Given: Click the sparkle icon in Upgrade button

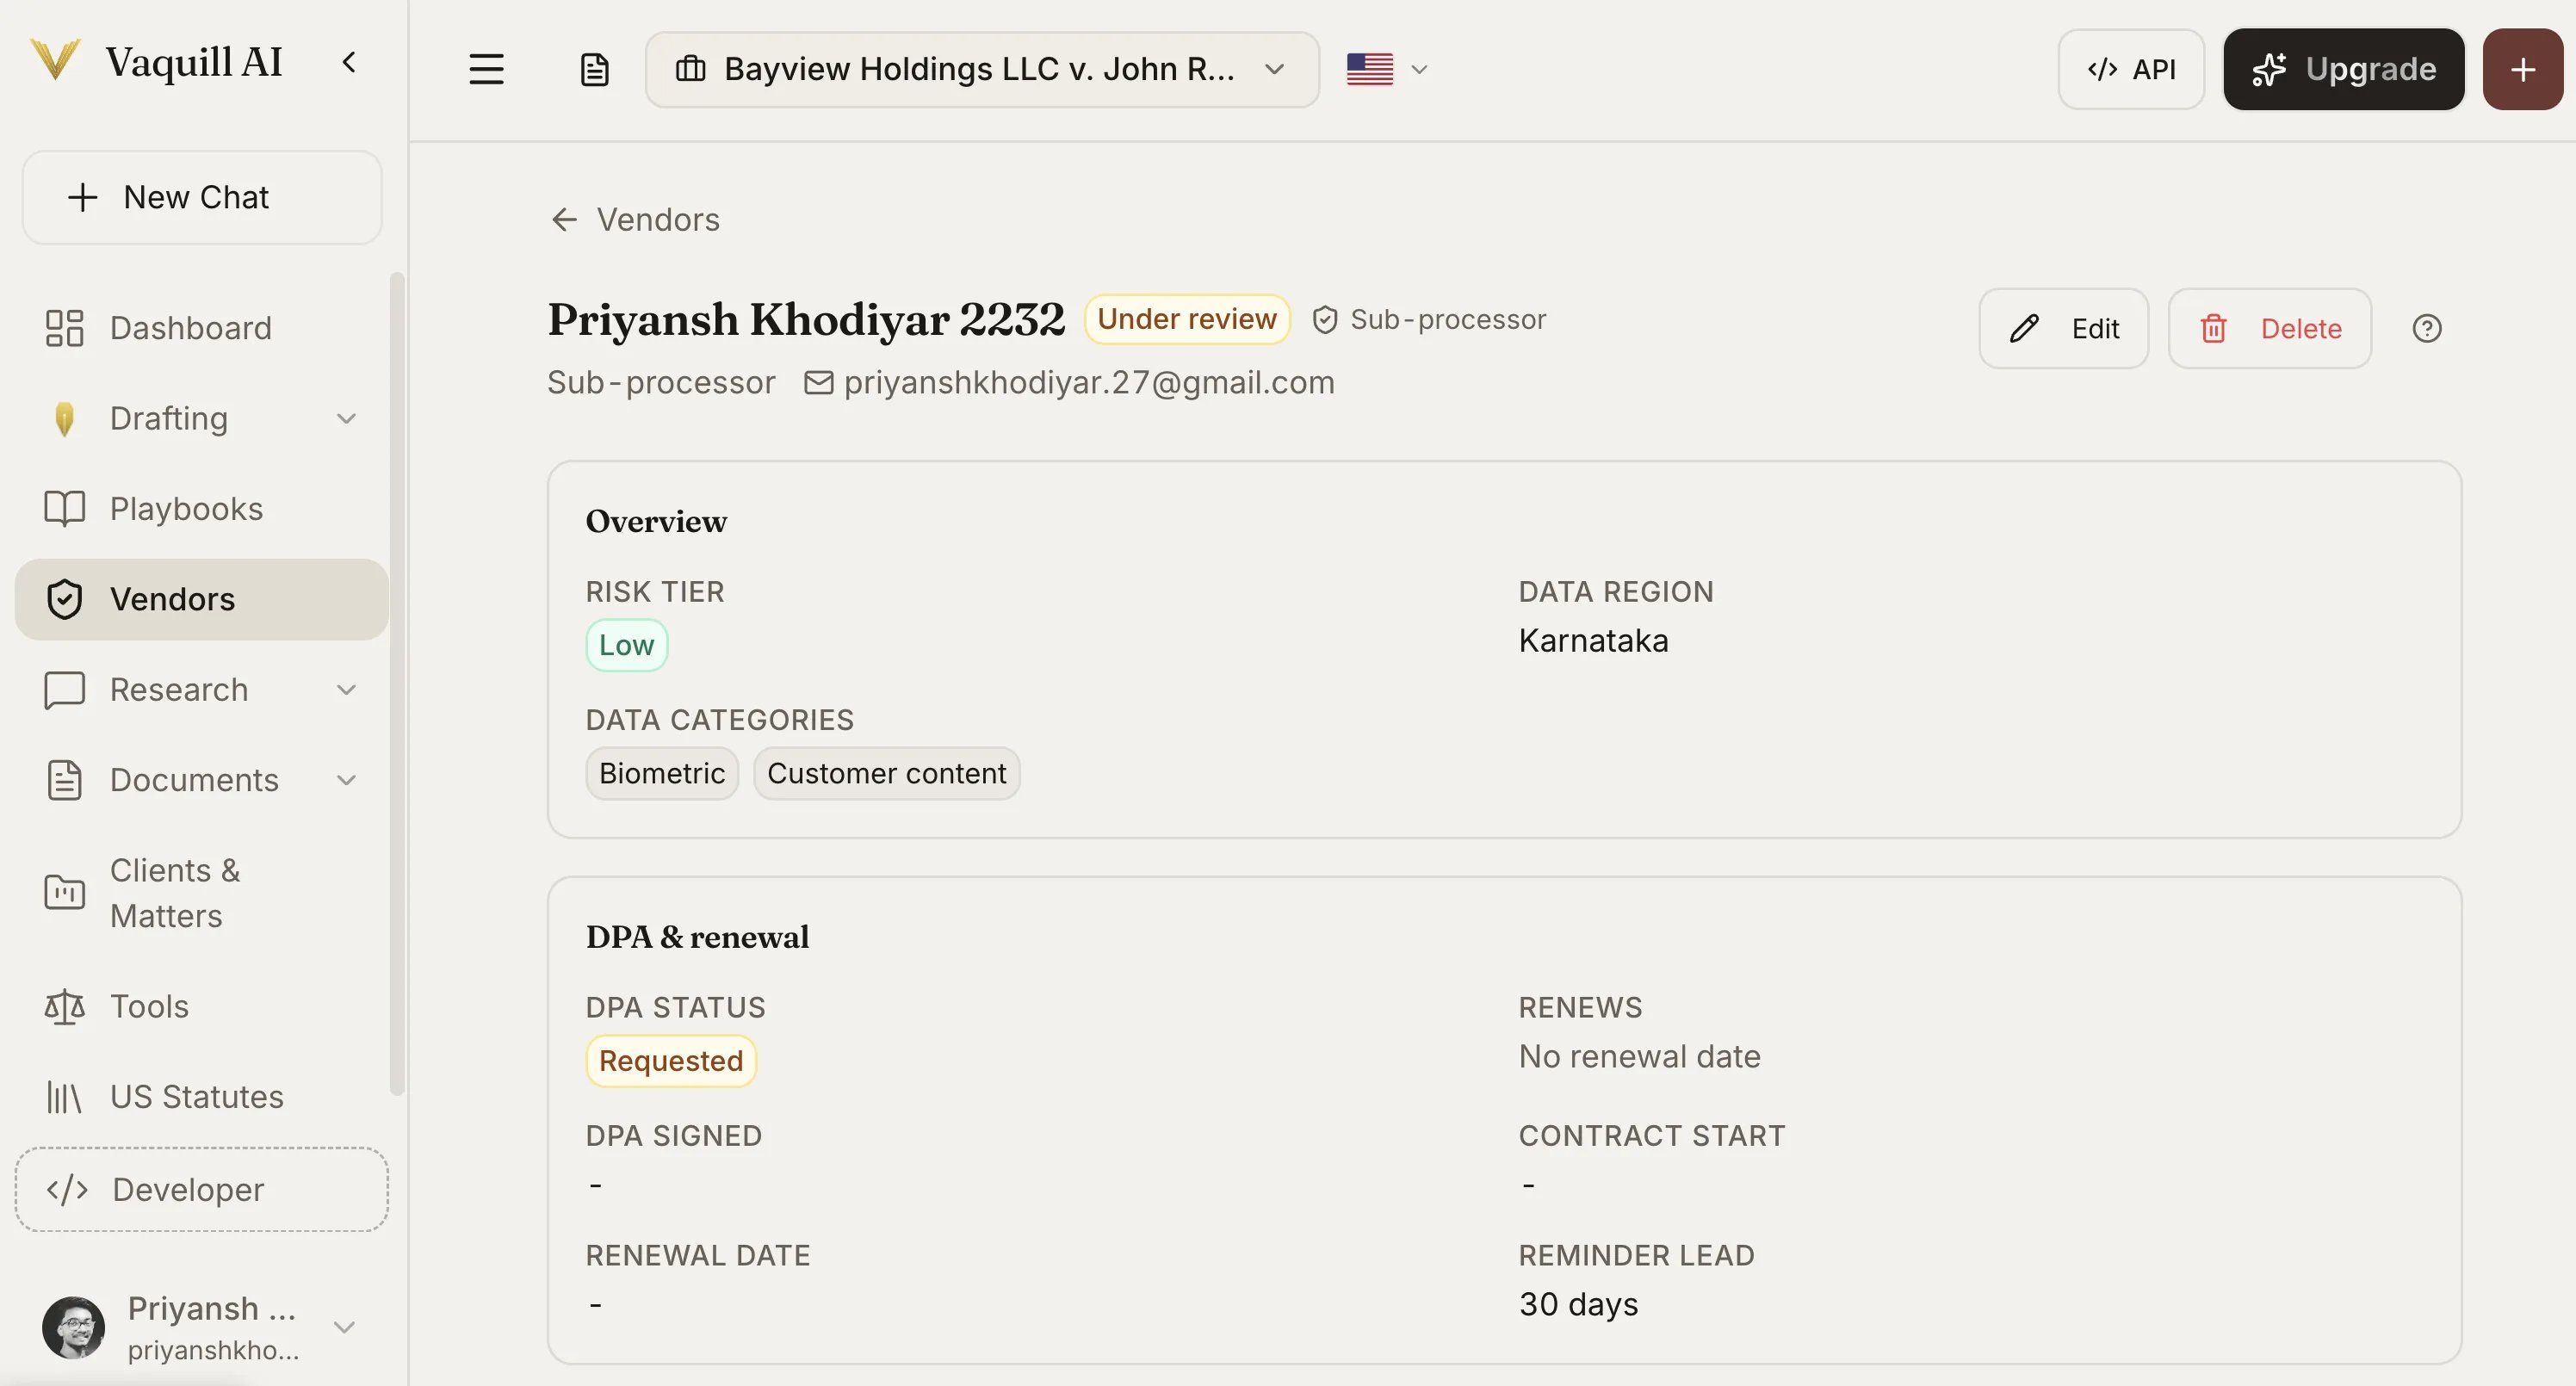Looking at the screenshot, I should (2269, 69).
